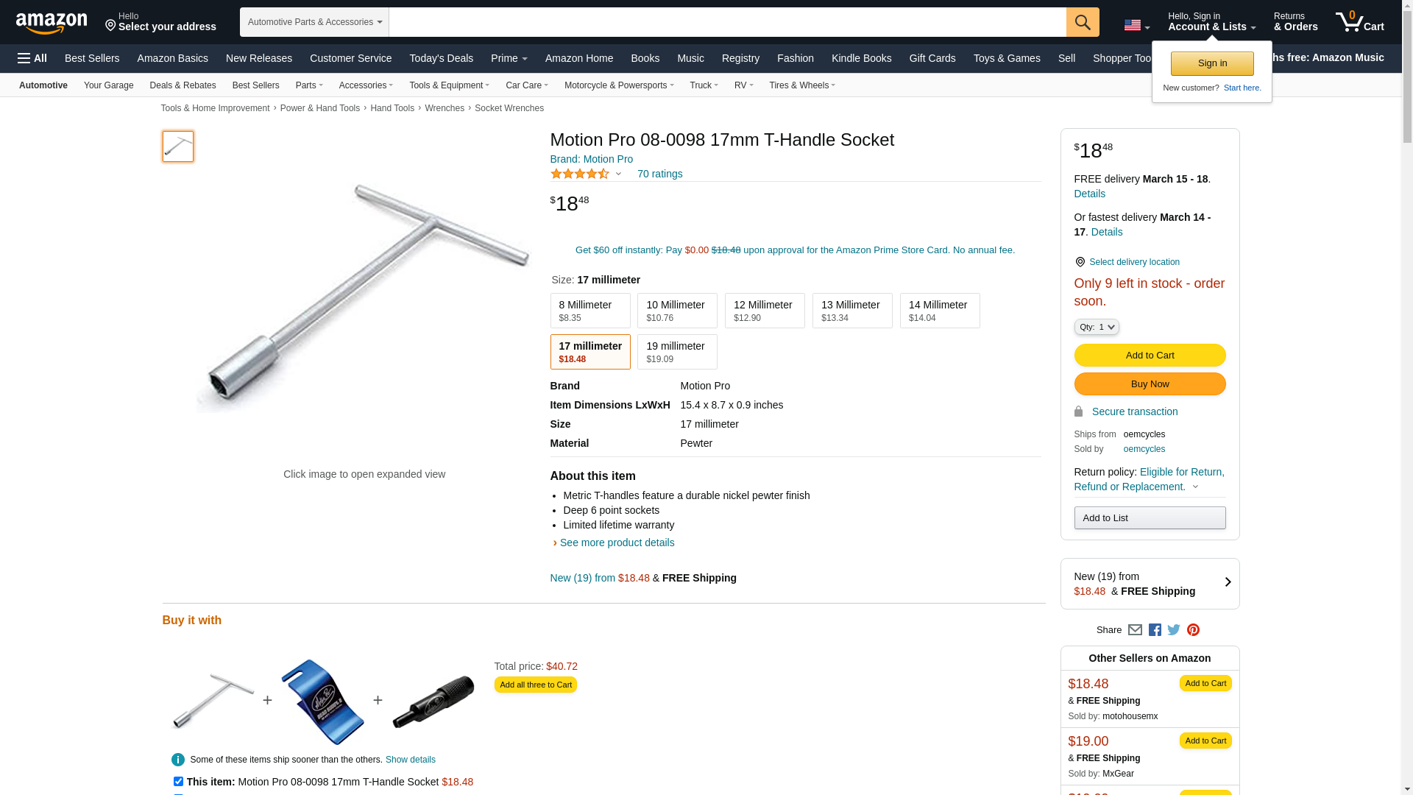1413x795 pixels.
Task: Expand the search category dropdown
Action: point(314,22)
